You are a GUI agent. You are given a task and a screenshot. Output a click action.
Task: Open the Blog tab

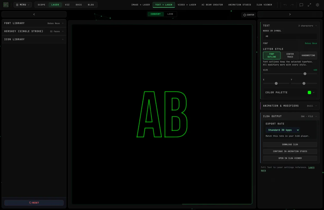point(91,5)
